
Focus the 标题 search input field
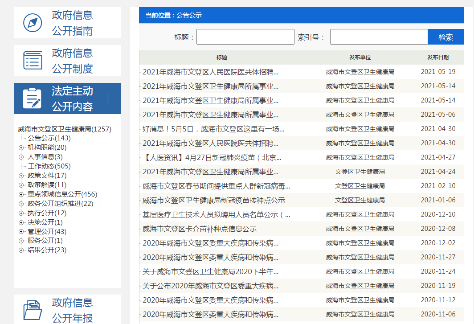point(245,37)
